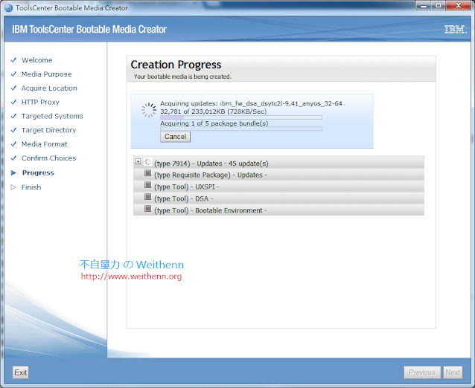Select the Finish wizard step

tap(31, 187)
